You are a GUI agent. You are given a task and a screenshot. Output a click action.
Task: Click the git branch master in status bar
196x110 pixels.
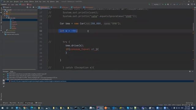(x=185, y=105)
